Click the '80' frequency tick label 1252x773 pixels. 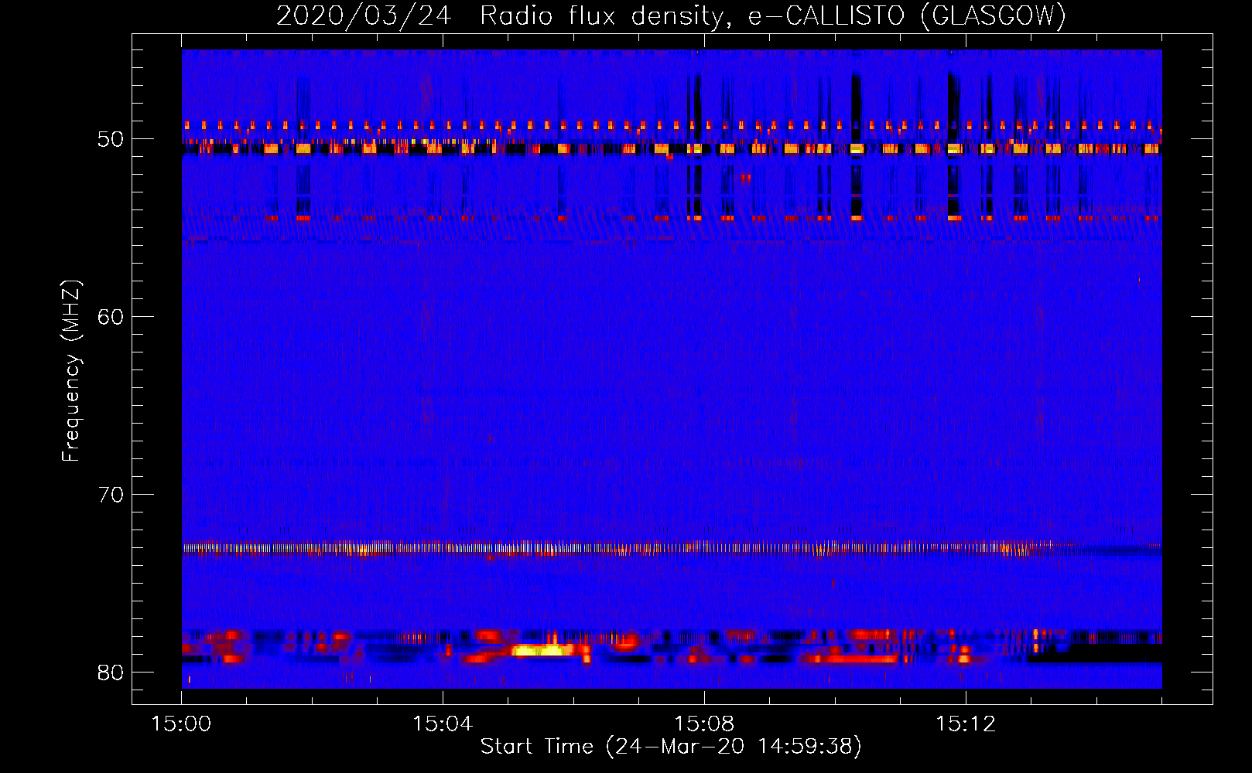click(x=111, y=673)
